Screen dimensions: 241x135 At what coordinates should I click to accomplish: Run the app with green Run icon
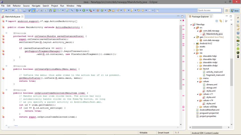[x=84, y=11]
